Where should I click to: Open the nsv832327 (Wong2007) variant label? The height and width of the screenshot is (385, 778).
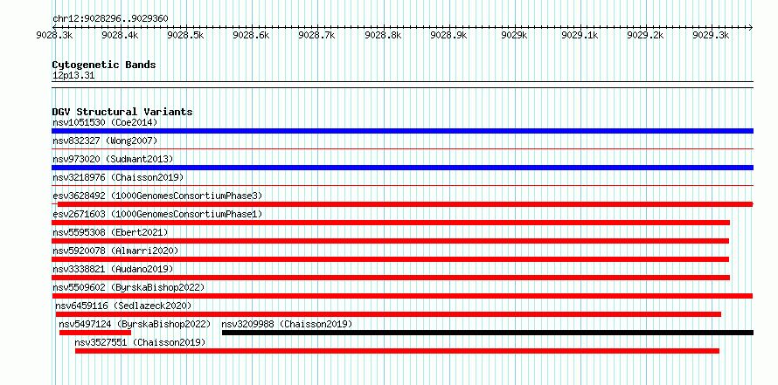pos(105,141)
